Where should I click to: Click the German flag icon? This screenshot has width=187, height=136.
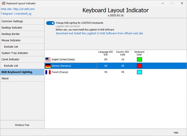coord(48,66)
